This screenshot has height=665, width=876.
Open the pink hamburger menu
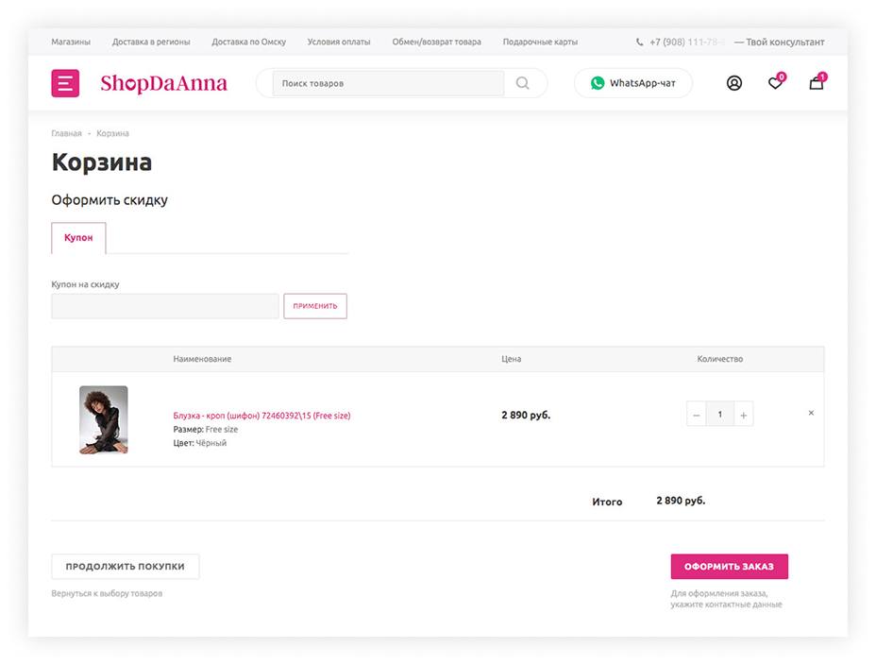point(65,83)
